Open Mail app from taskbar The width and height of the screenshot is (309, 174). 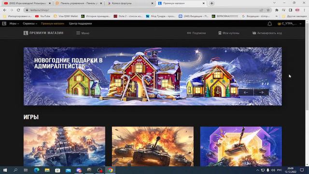68,170
